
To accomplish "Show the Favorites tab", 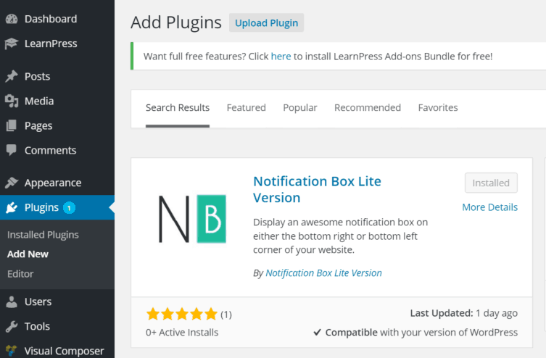I will click(x=437, y=107).
